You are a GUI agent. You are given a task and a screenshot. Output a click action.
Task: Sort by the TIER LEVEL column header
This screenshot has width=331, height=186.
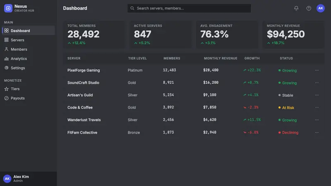click(x=137, y=58)
